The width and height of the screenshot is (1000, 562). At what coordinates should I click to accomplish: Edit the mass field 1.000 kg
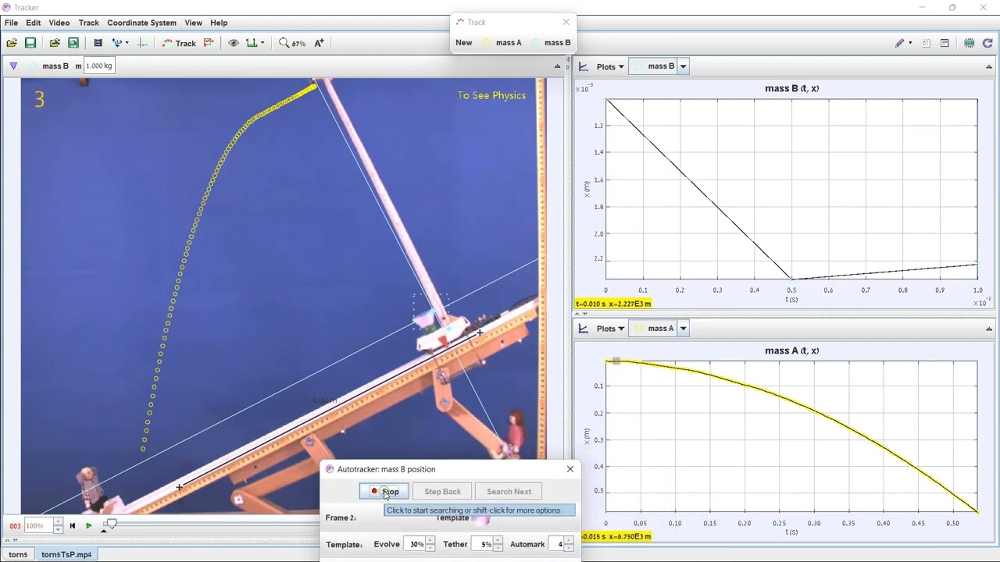(99, 66)
